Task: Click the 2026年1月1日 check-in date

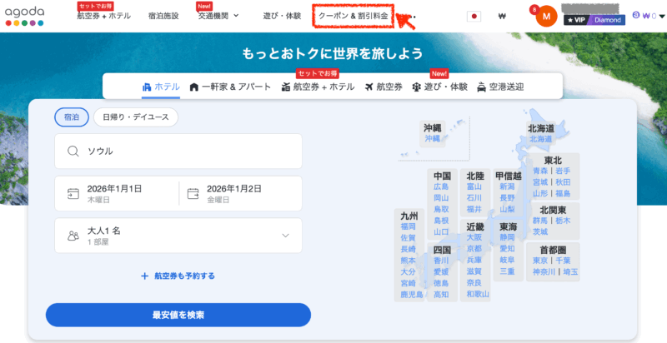Action: click(114, 189)
